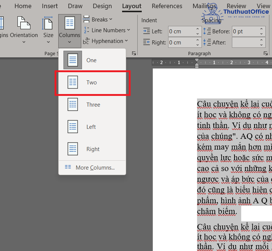Switch to the Review tab

(236, 6)
